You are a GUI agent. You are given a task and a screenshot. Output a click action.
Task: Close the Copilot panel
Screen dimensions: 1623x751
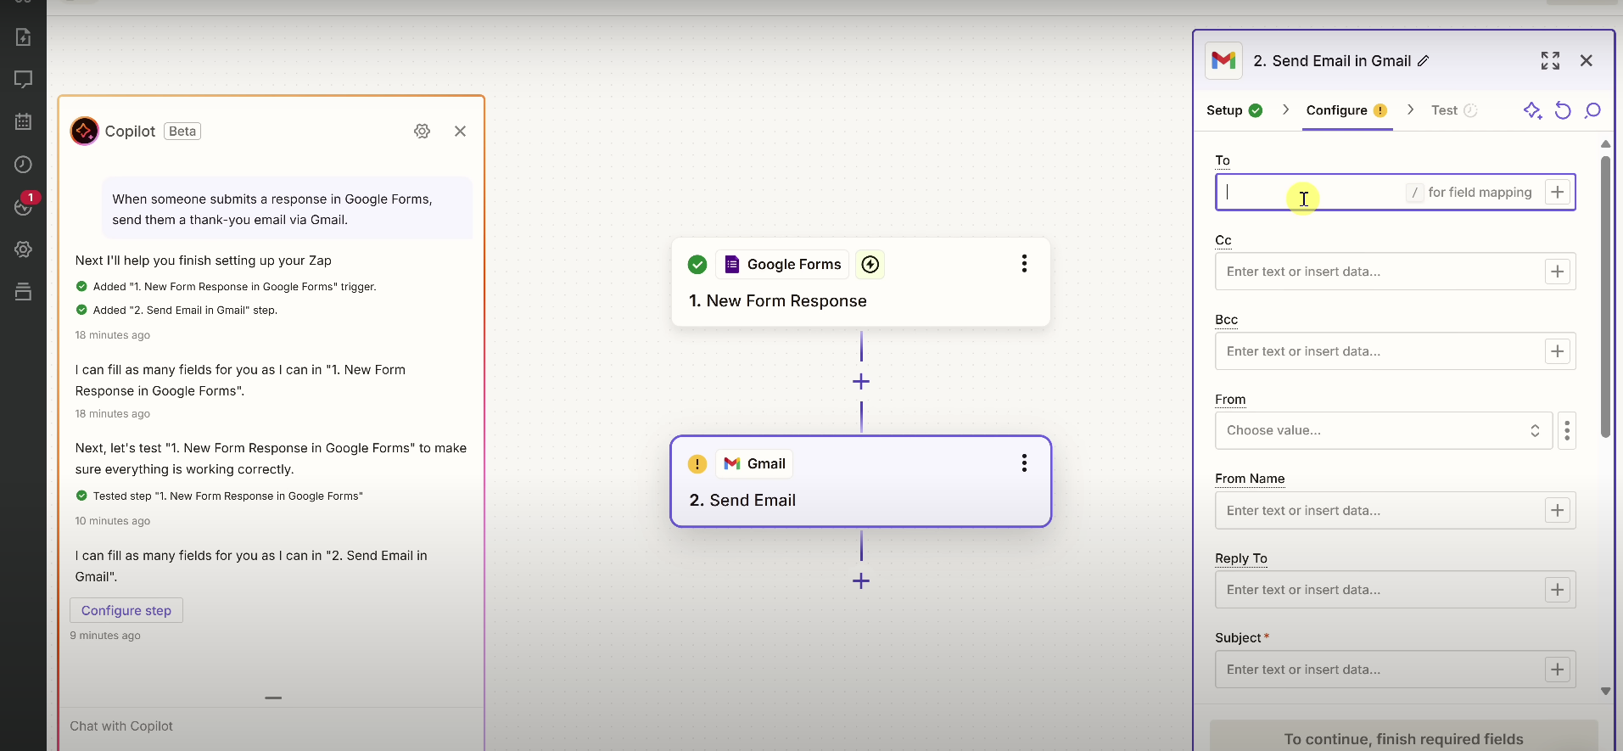click(460, 131)
